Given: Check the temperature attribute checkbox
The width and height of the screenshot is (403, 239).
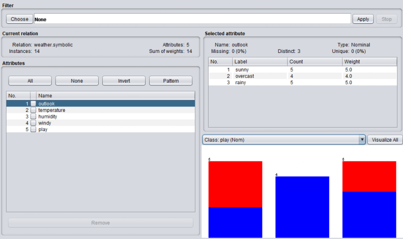Looking at the screenshot, I should click(x=33, y=110).
